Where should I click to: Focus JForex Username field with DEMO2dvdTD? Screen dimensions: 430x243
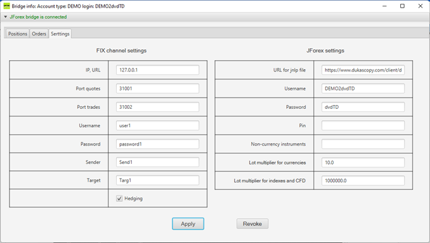pyautogui.click(x=363, y=89)
